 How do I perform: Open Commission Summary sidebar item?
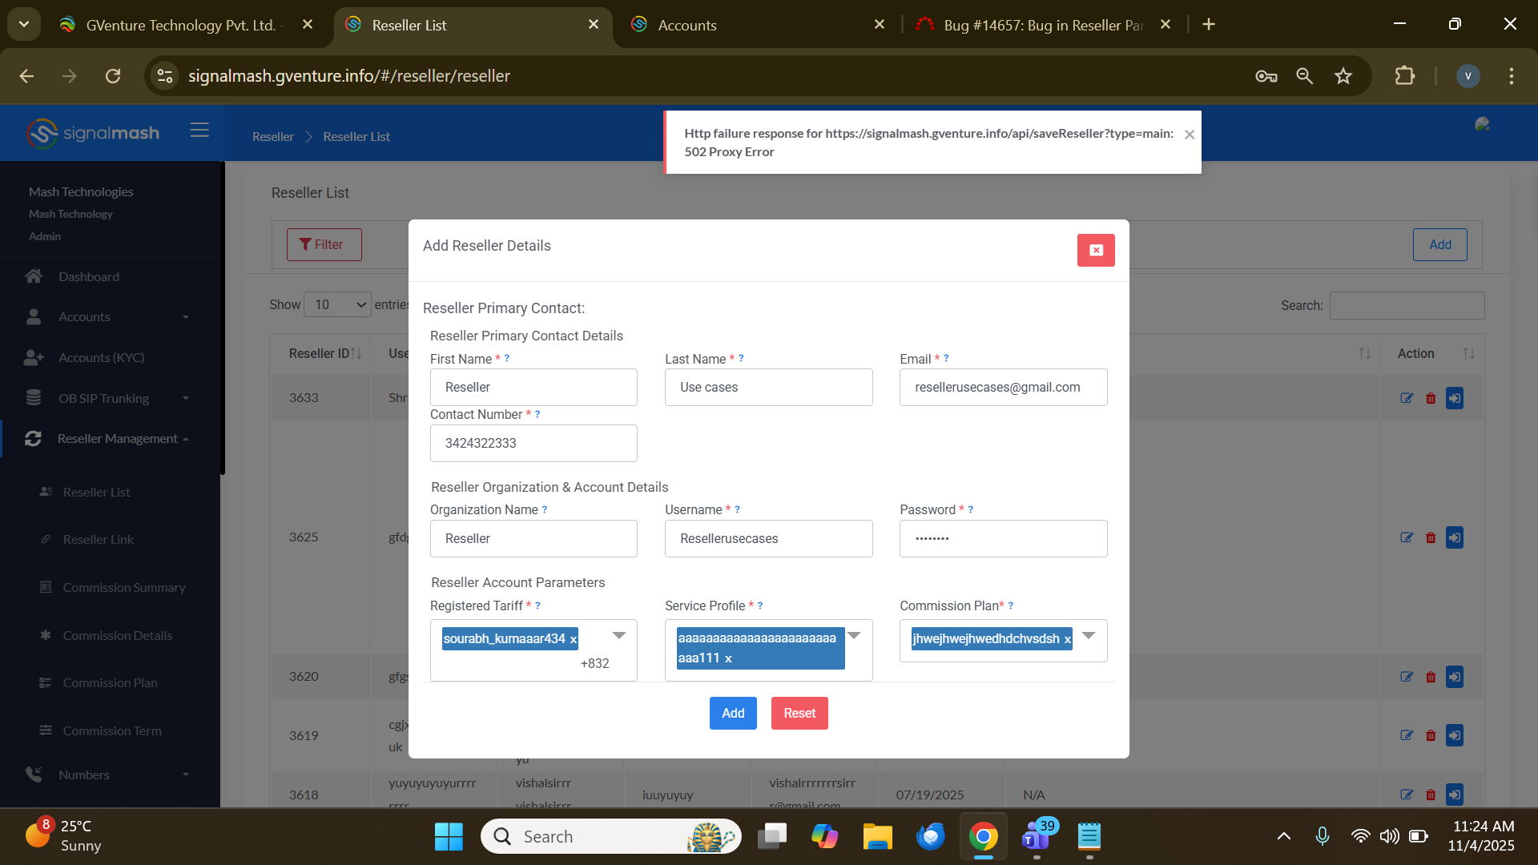(124, 587)
